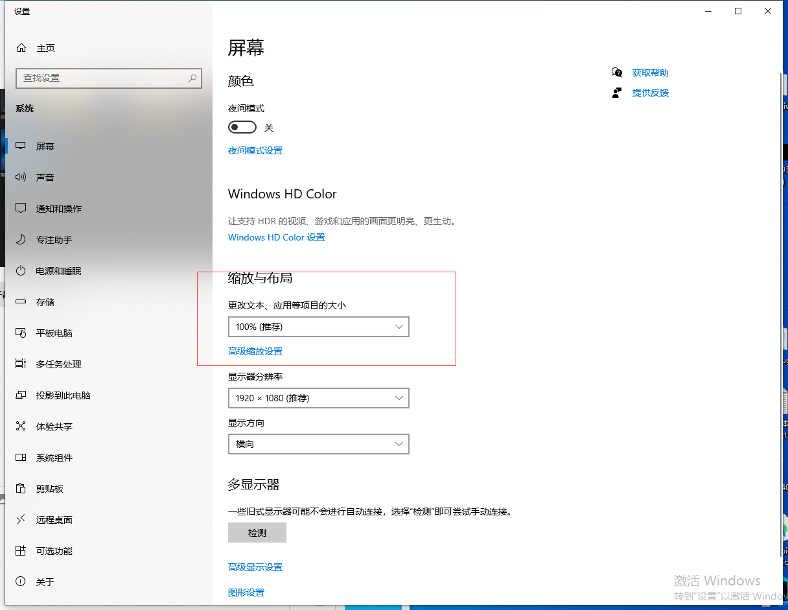
Task: Expand display orientation (横向) dropdown
Action: (x=318, y=444)
